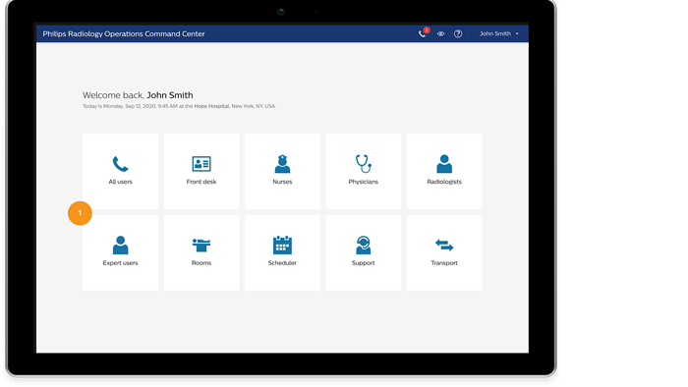The height and width of the screenshot is (387, 688).
Task: Click the Philips Radiology Operations Command Center title
Action: pyautogui.click(x=124, y=33)
